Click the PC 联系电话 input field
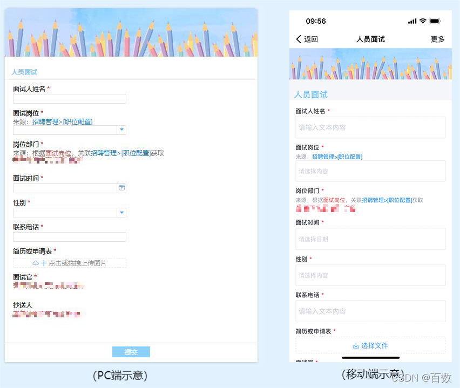 click(70, 237)
